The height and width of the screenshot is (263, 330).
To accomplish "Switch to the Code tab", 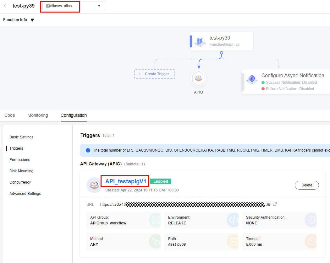I will 10,115.
